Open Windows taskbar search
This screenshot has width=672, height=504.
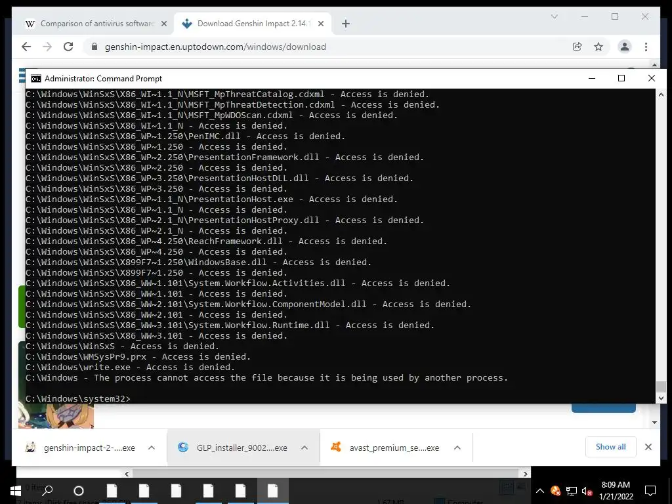pos(47,491)
